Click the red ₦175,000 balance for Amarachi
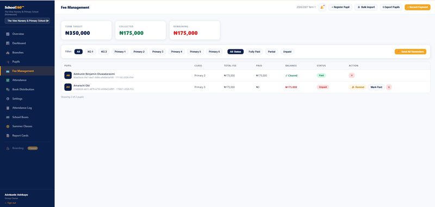The width and height of the screenshot is (435, 207). [291, 87]
